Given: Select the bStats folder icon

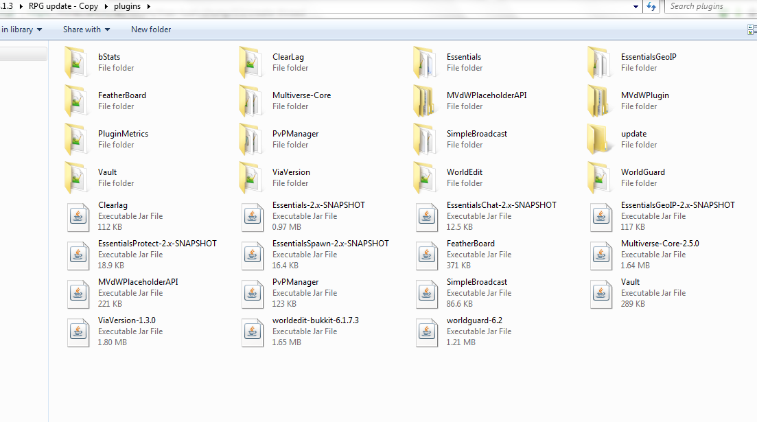Looking at the screenshot, I should [76, 62].
